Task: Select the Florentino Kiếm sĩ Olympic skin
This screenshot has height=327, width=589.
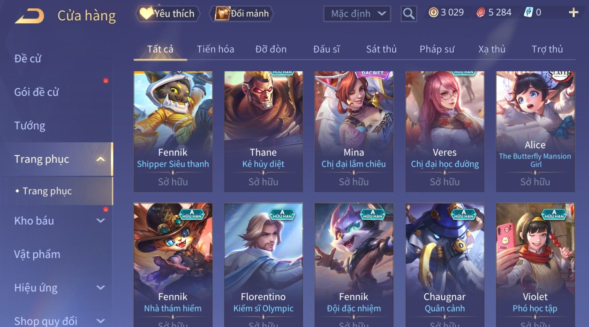Action: point(263,265)
